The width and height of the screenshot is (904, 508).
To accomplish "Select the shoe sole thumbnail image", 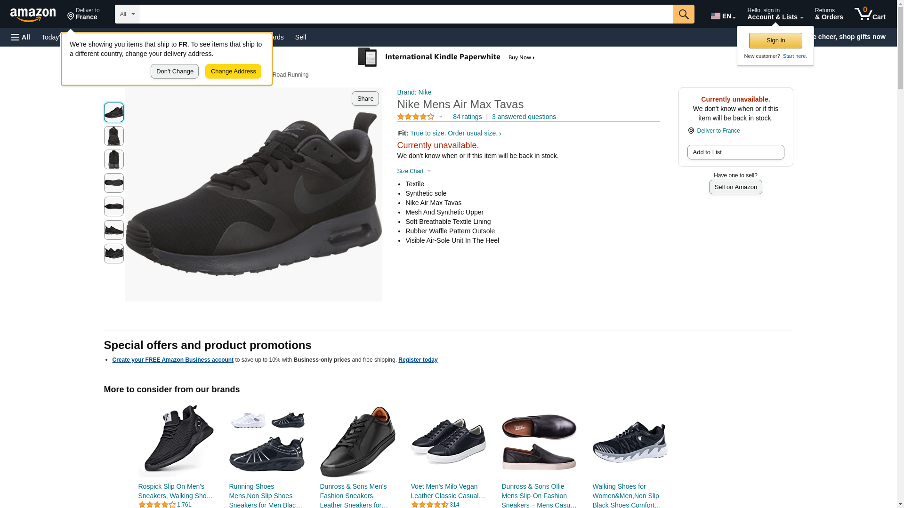I will [114, 183].
